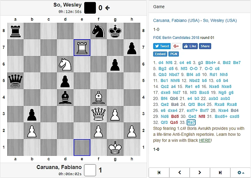Click the black color indicator beside So, Wesley
This screenshot has height=178, width=251.
[90, 8]
